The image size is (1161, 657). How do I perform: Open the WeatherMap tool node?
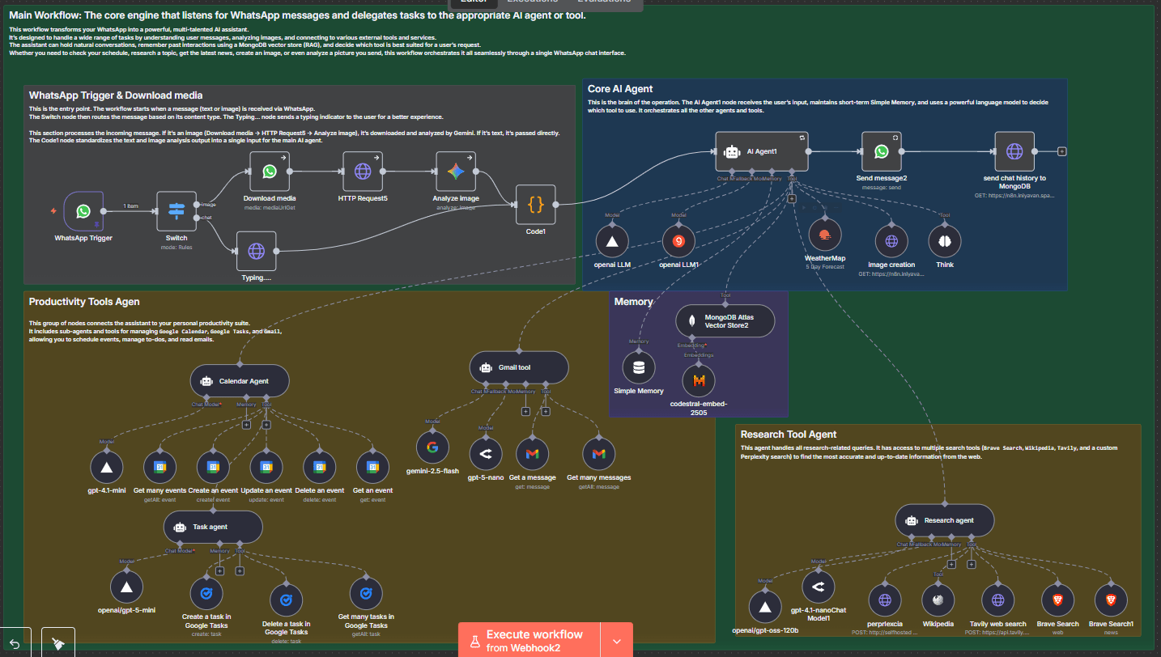coord(824,235)
